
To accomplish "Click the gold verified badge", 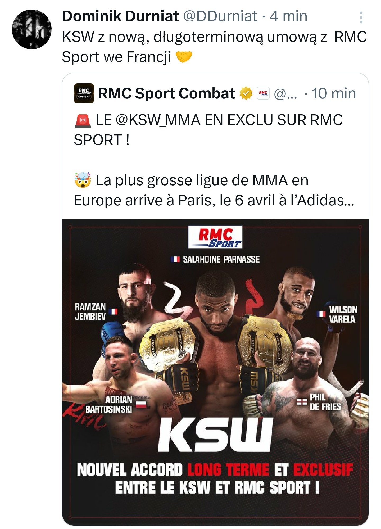I will coord(246,93).
